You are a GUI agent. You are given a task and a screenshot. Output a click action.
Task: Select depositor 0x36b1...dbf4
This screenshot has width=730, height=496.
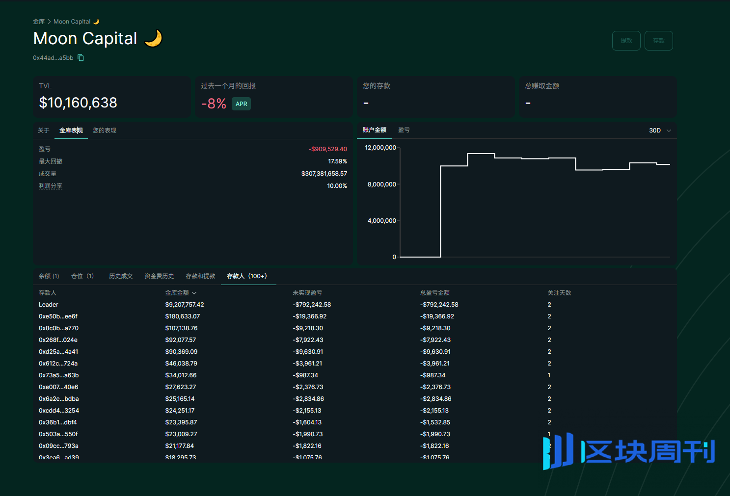pyautogui.click(x=354, y=422)
